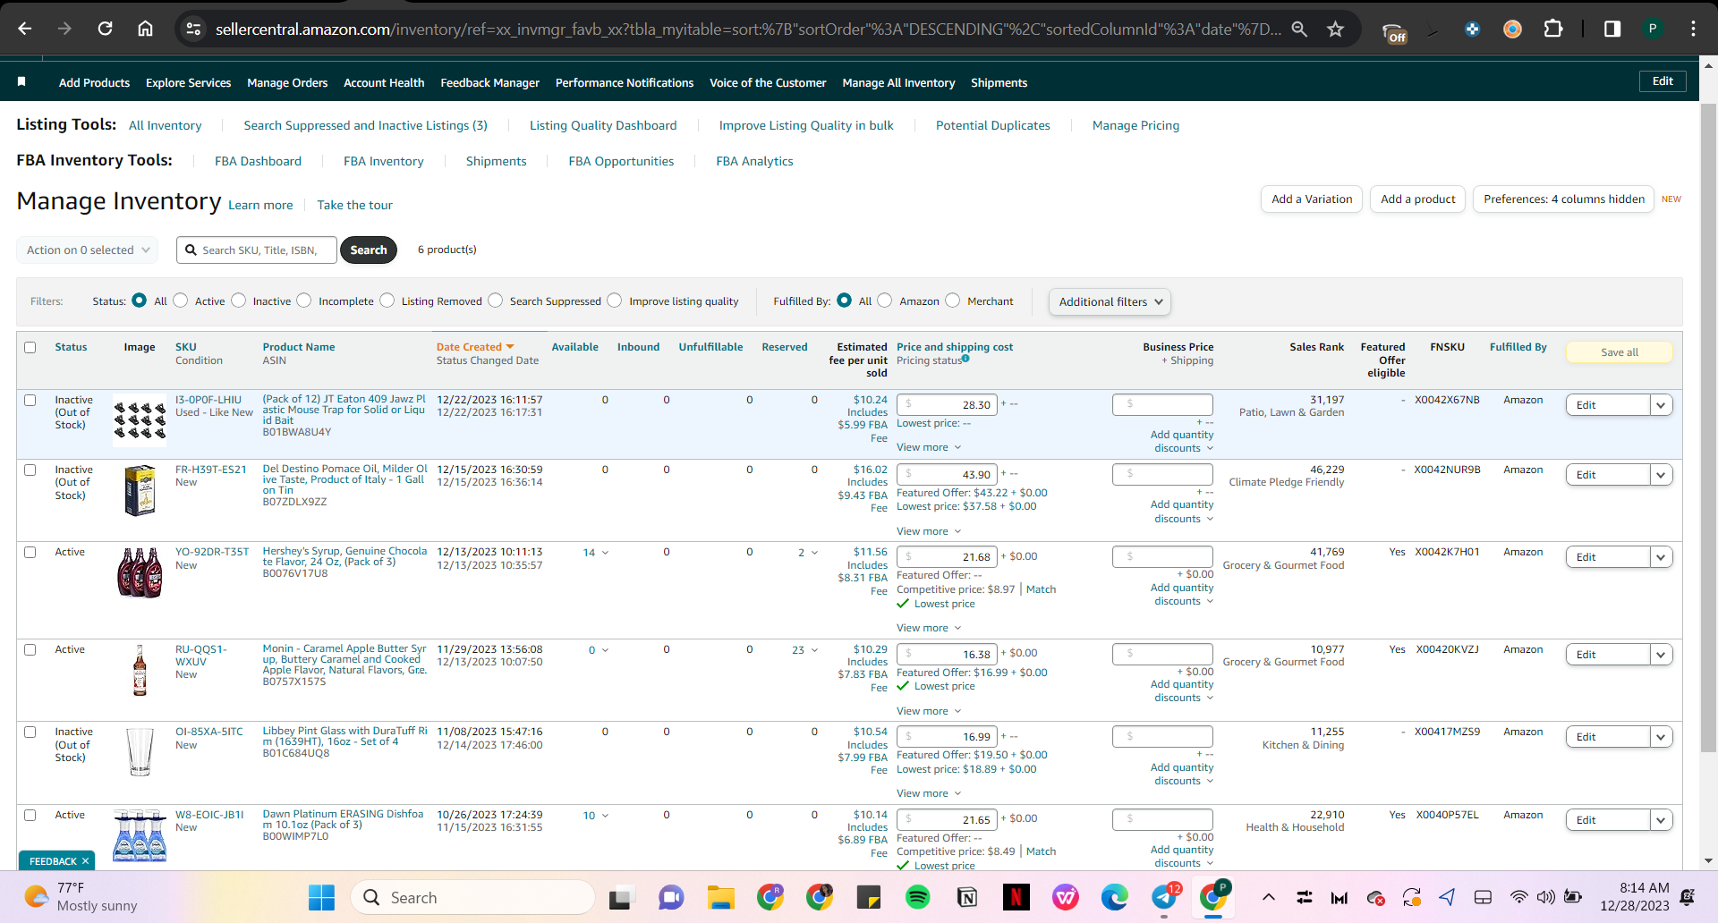
Task: Open the zoom magnifier icon in address bar
Action: pyautogui.click(x=1299, y=30)
